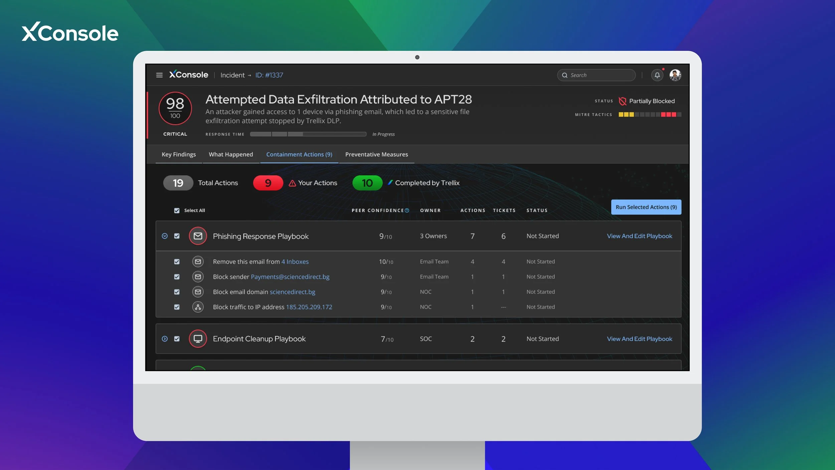Screen dimensions: 835x470
Task: Click the response time progress bar
Action: [x=308, y=134]
